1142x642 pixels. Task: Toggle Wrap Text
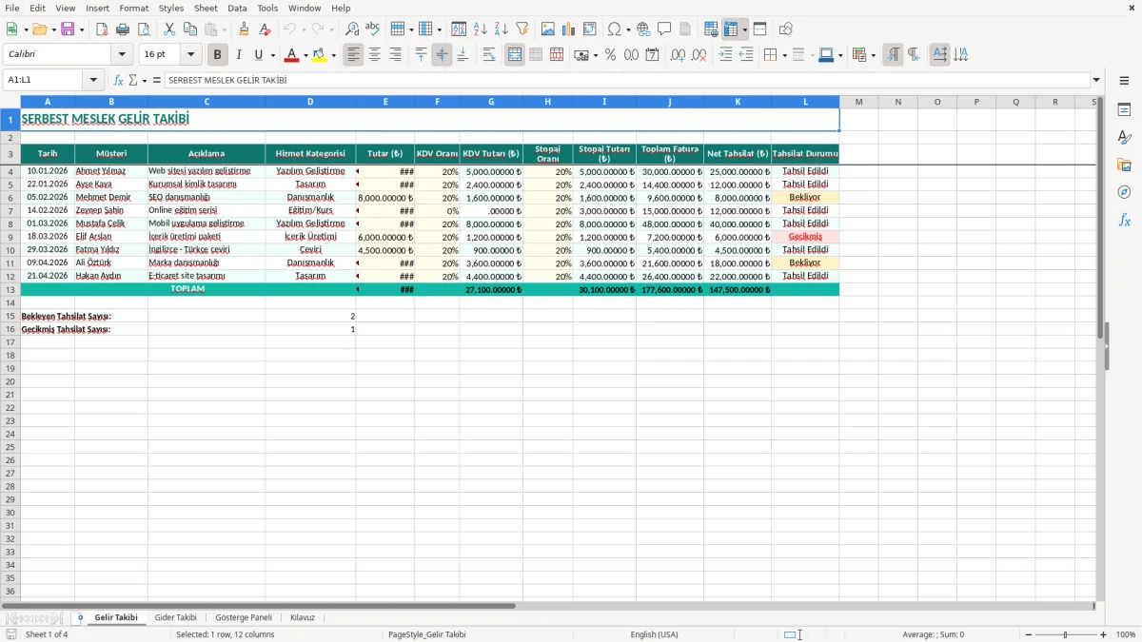click(489, 55)
